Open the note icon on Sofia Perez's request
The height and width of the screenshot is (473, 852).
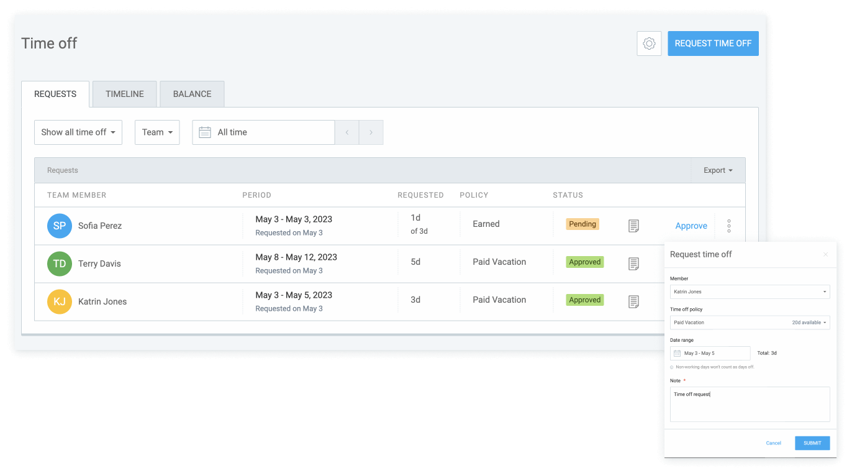point(633,226)
